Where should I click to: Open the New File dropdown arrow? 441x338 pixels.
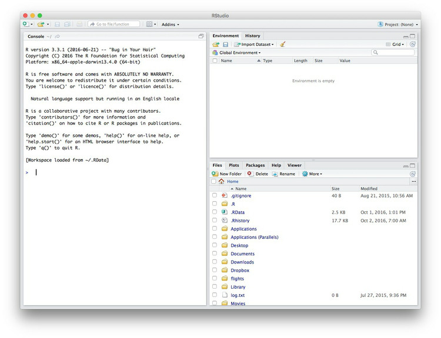click(x=32, y=25)
